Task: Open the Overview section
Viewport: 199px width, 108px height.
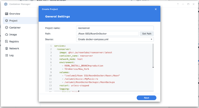Action: pyautogui.click(x=20, y=14)
